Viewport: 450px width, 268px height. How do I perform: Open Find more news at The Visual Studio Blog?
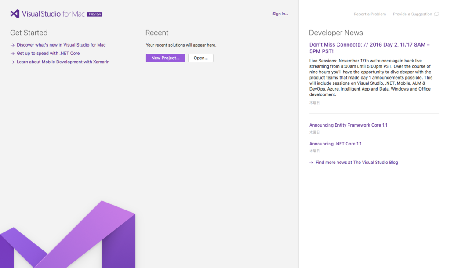click(357, 163)
